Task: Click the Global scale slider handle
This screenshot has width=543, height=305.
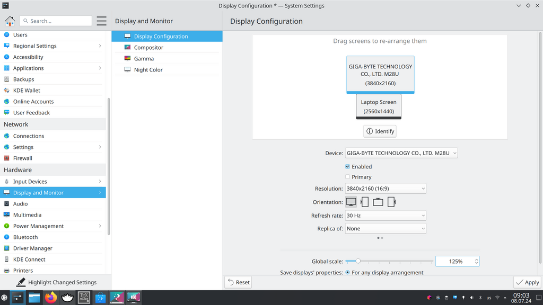Action: pos(358,261)
